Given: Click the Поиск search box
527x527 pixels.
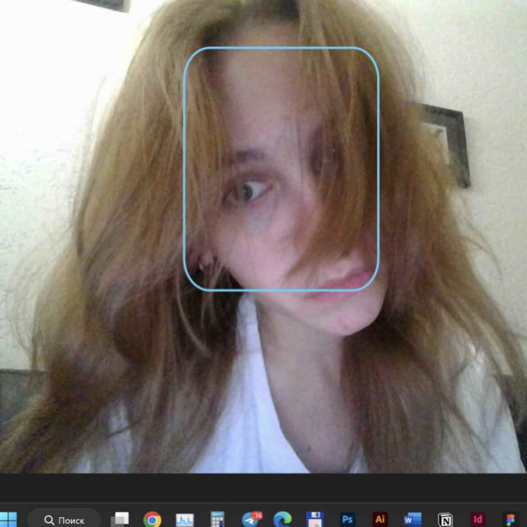Looking at the screenshot, I should point(64,519).
